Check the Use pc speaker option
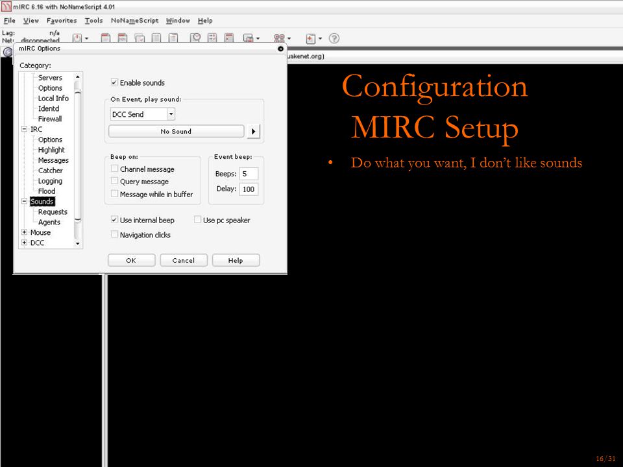This screenshot has width=623, height=467. tap(197, 220)
